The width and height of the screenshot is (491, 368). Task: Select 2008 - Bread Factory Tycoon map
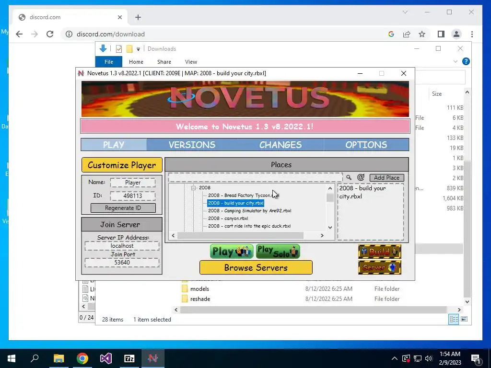click(x=243, y=195)
